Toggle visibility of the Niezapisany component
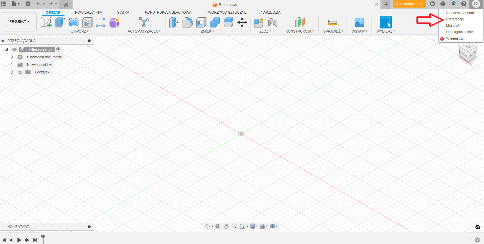Image resolution: width=484 pixels, height=244 pixels. [x=14, y=49]
